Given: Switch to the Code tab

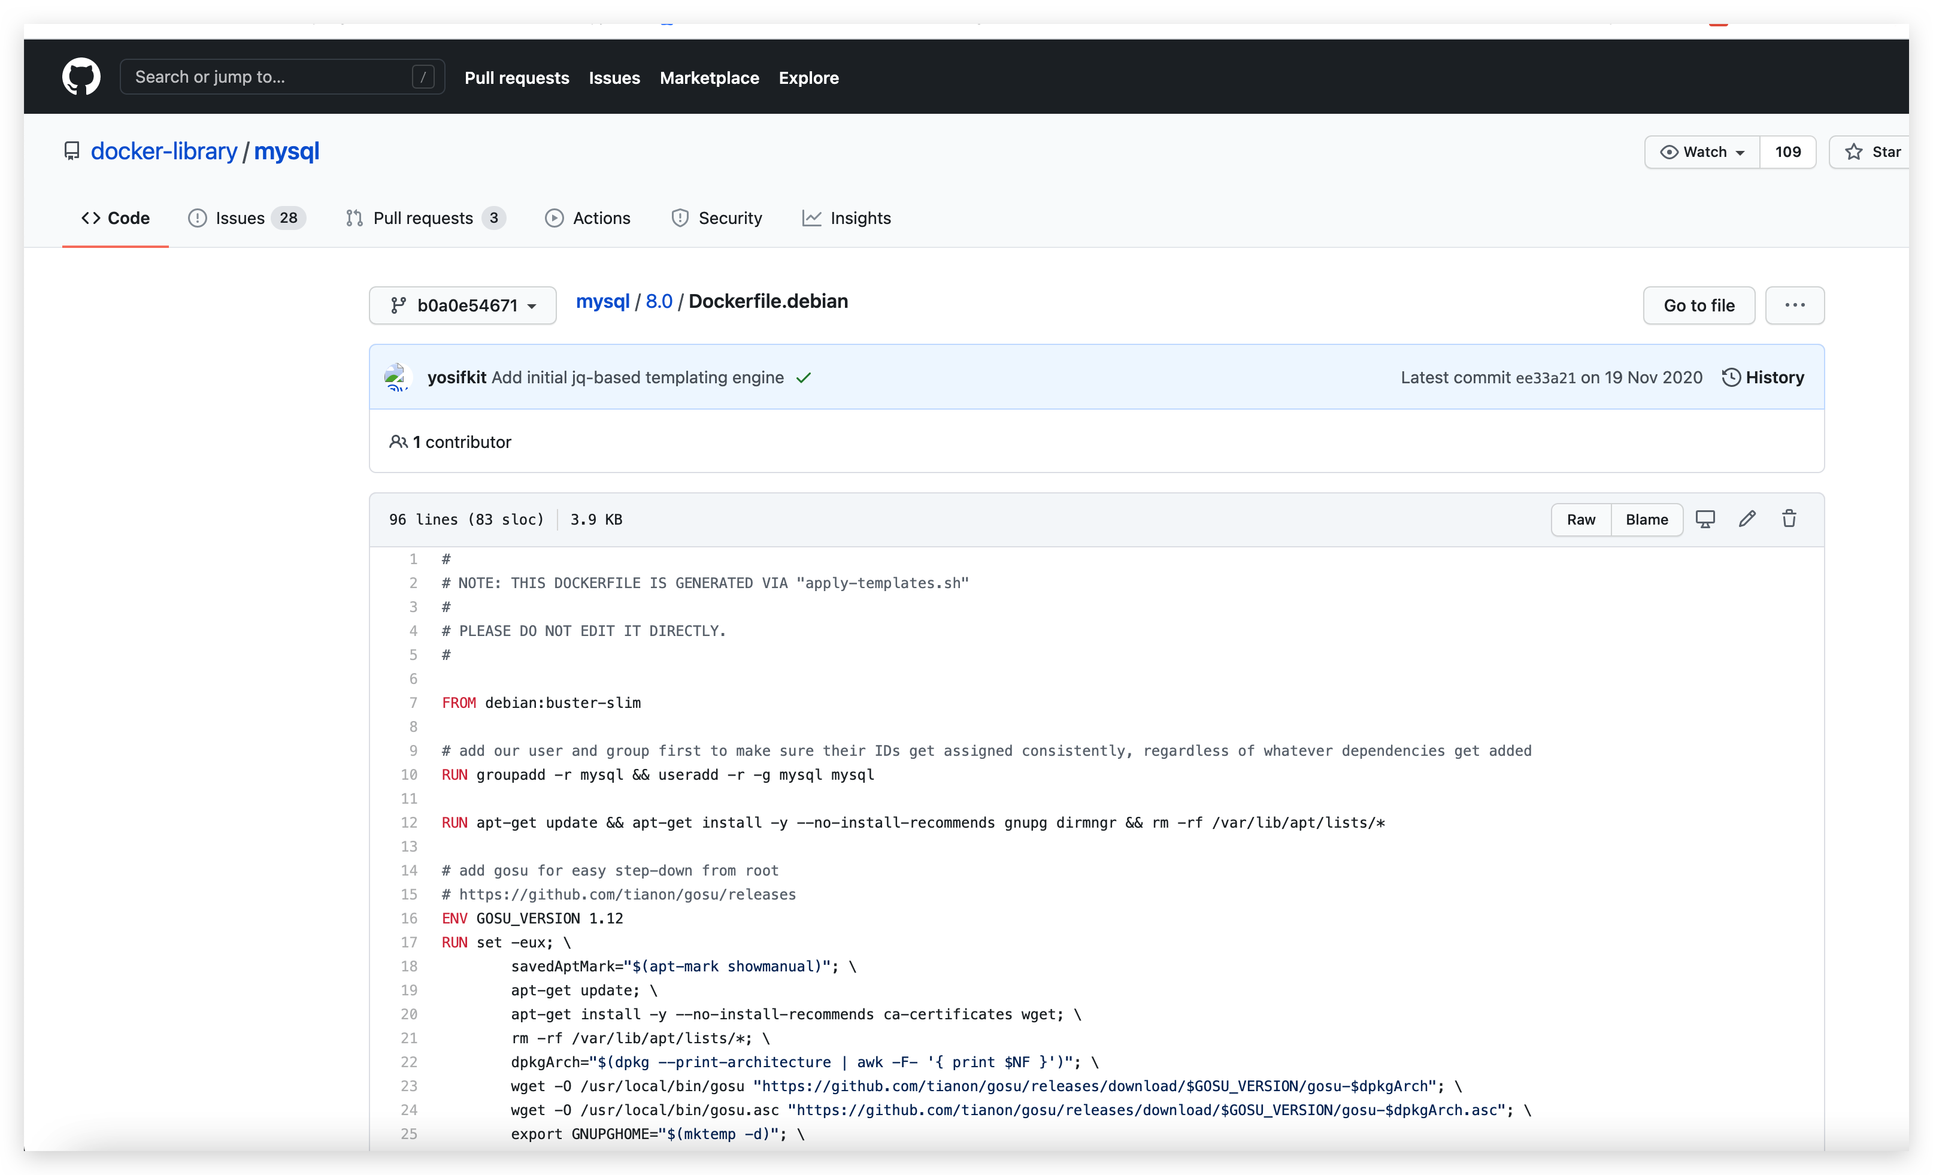Looking at the screenshot, I should [116, 218].
